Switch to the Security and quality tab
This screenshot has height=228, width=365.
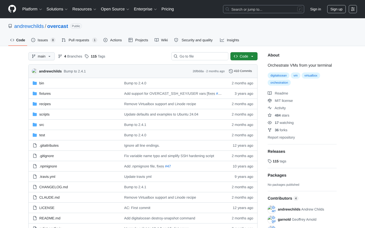(x=193, y=40)
